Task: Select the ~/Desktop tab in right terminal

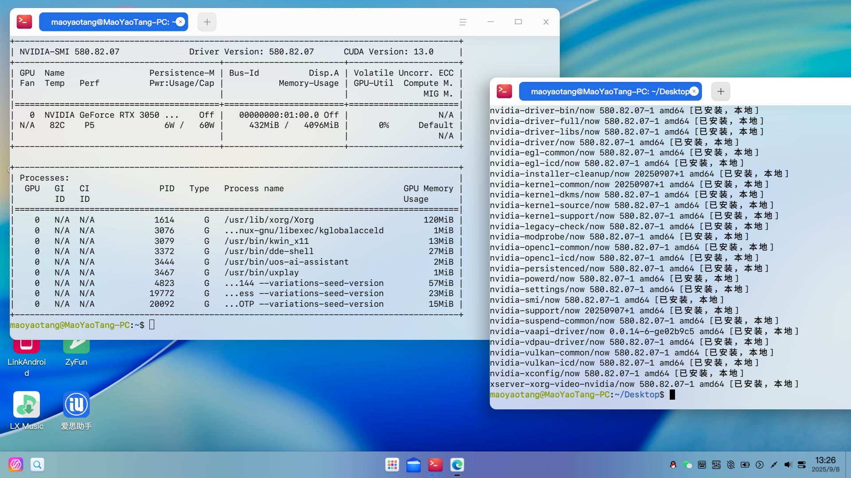Action: click(x=610, y=91)
